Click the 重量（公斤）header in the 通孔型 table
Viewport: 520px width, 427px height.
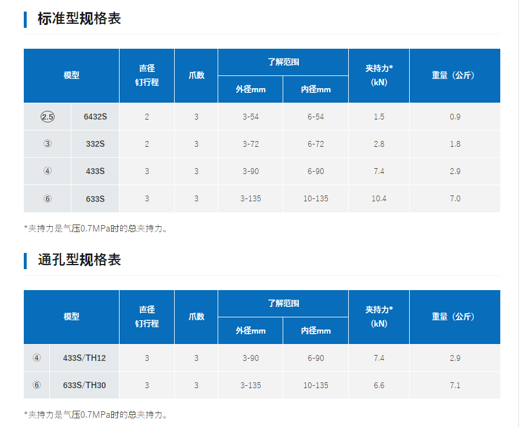coord(455,317)
